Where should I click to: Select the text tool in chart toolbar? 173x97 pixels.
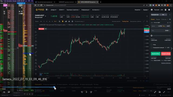(36, 38)
